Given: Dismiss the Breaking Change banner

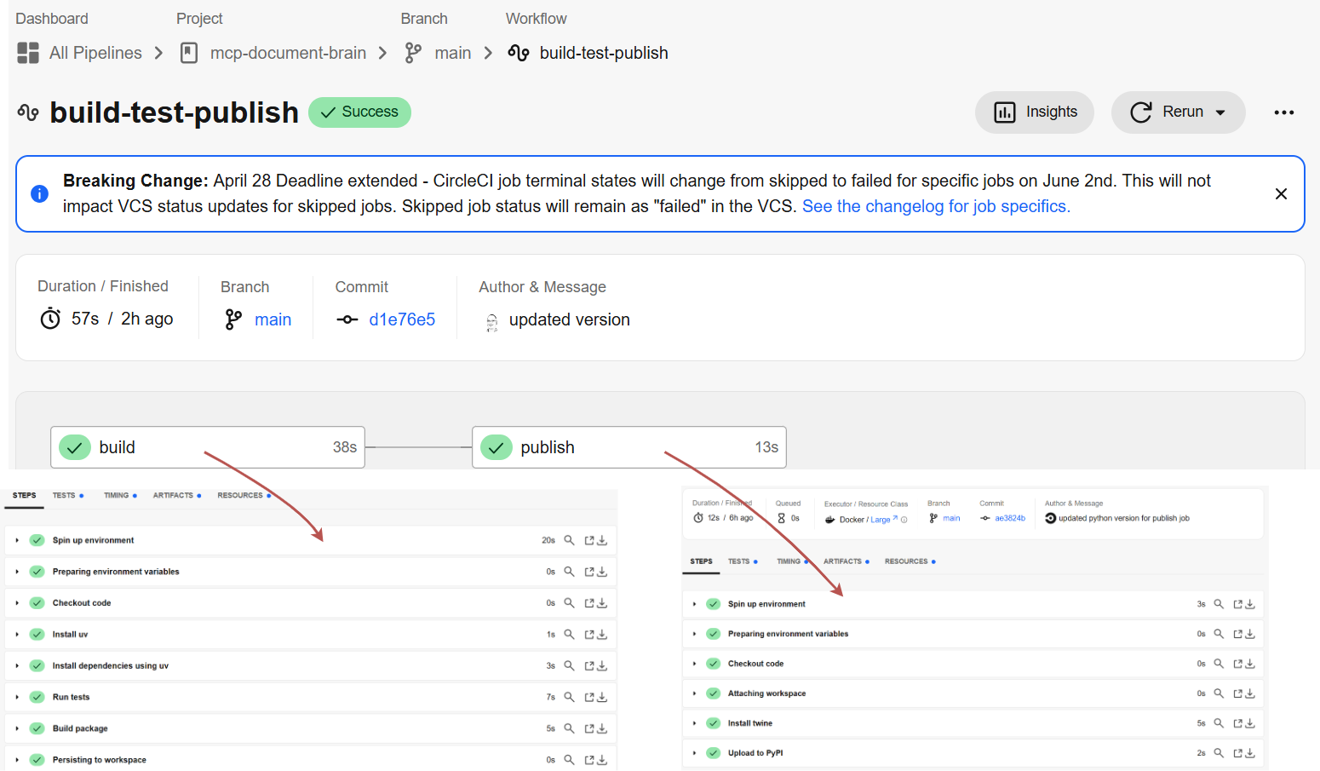Looking at the screenshot, I should coord(1281,193).
